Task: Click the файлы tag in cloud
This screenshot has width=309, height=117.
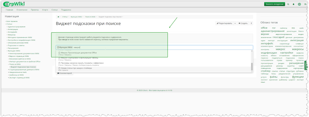Action: click(x=274, y=77)
